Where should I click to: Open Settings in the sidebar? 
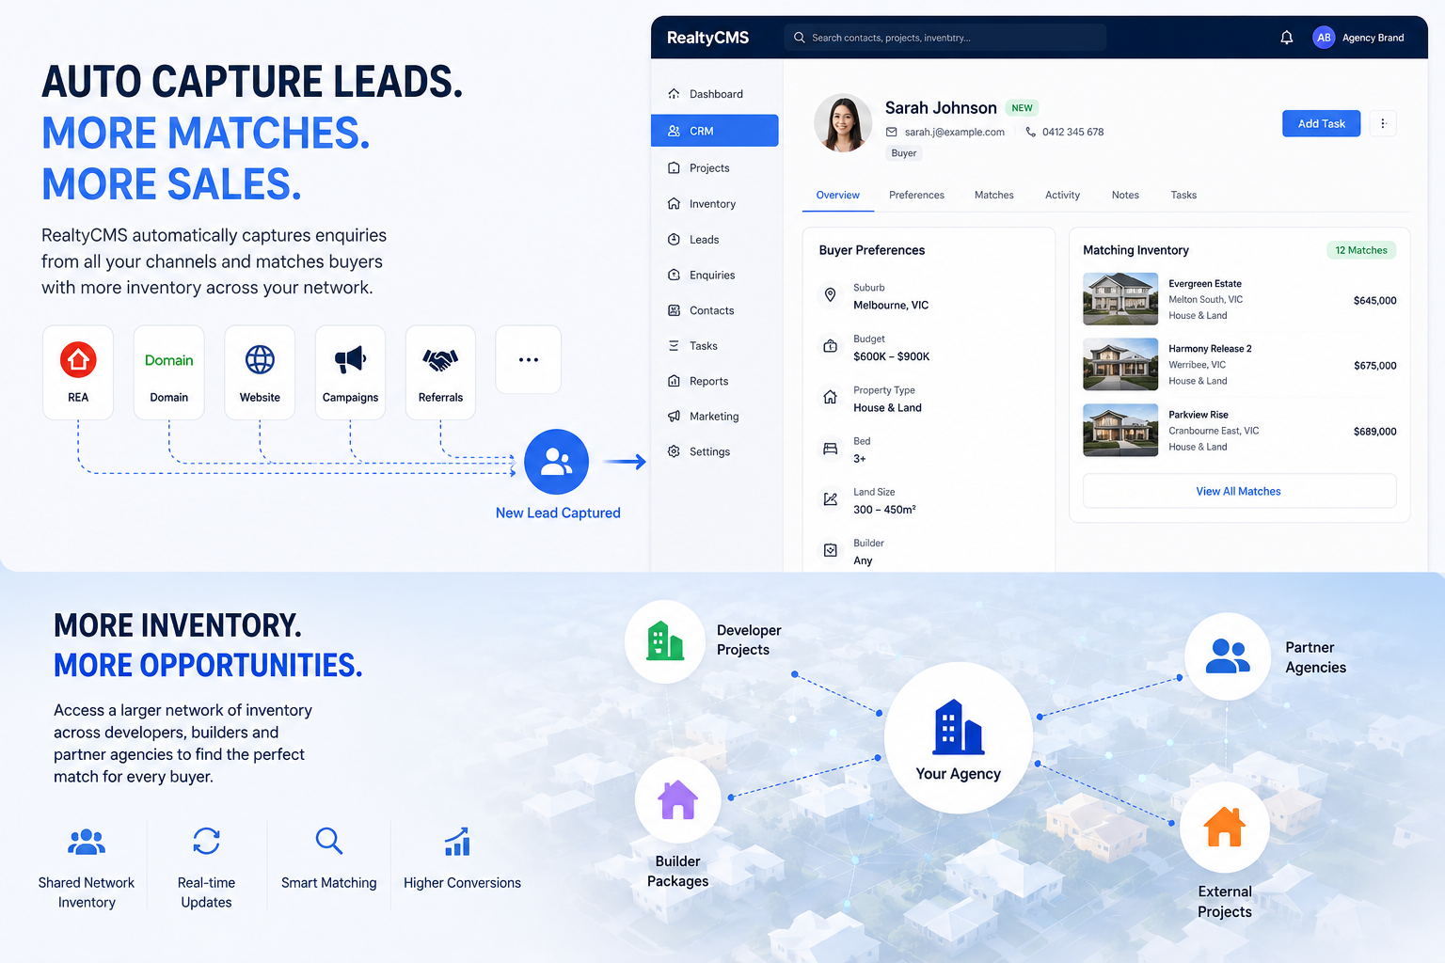point(715,451)
